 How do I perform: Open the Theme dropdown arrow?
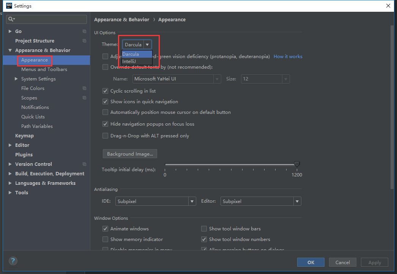coord(147,44)
